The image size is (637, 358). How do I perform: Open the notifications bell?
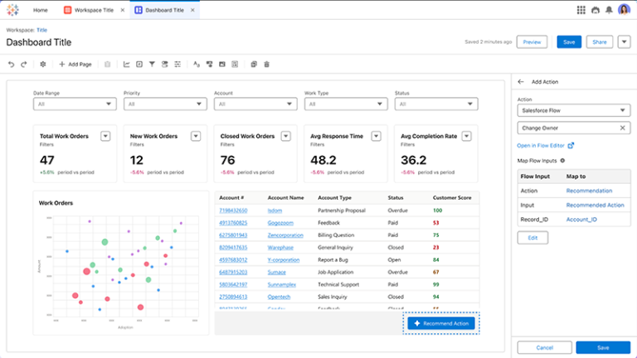(x=609, y=10)
